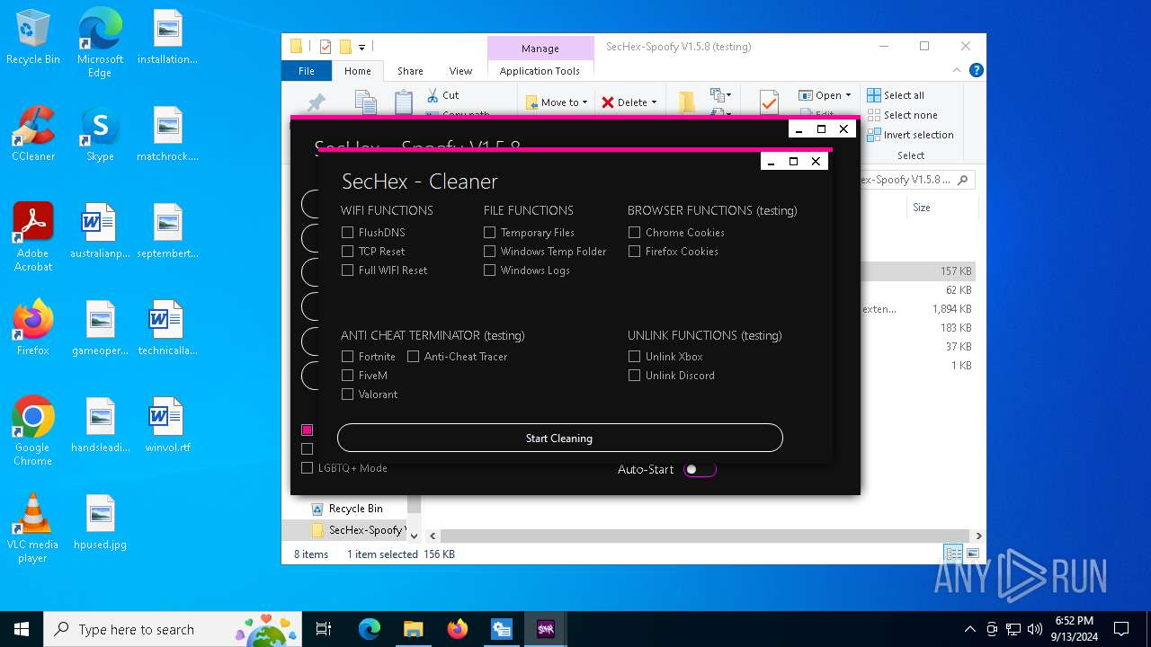The height and width of the screenshot is (647, 1151).
Task: Tick the Valorant checkbox
Action: pyautogui.click(x=347, y=394)
